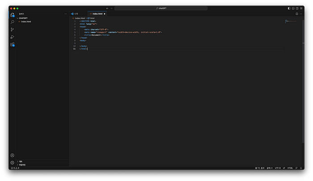The height and width of the screenshot is (181, 313).
Task: Click UTF-8 encoding in status bar
Action: (x=278, y=168)
